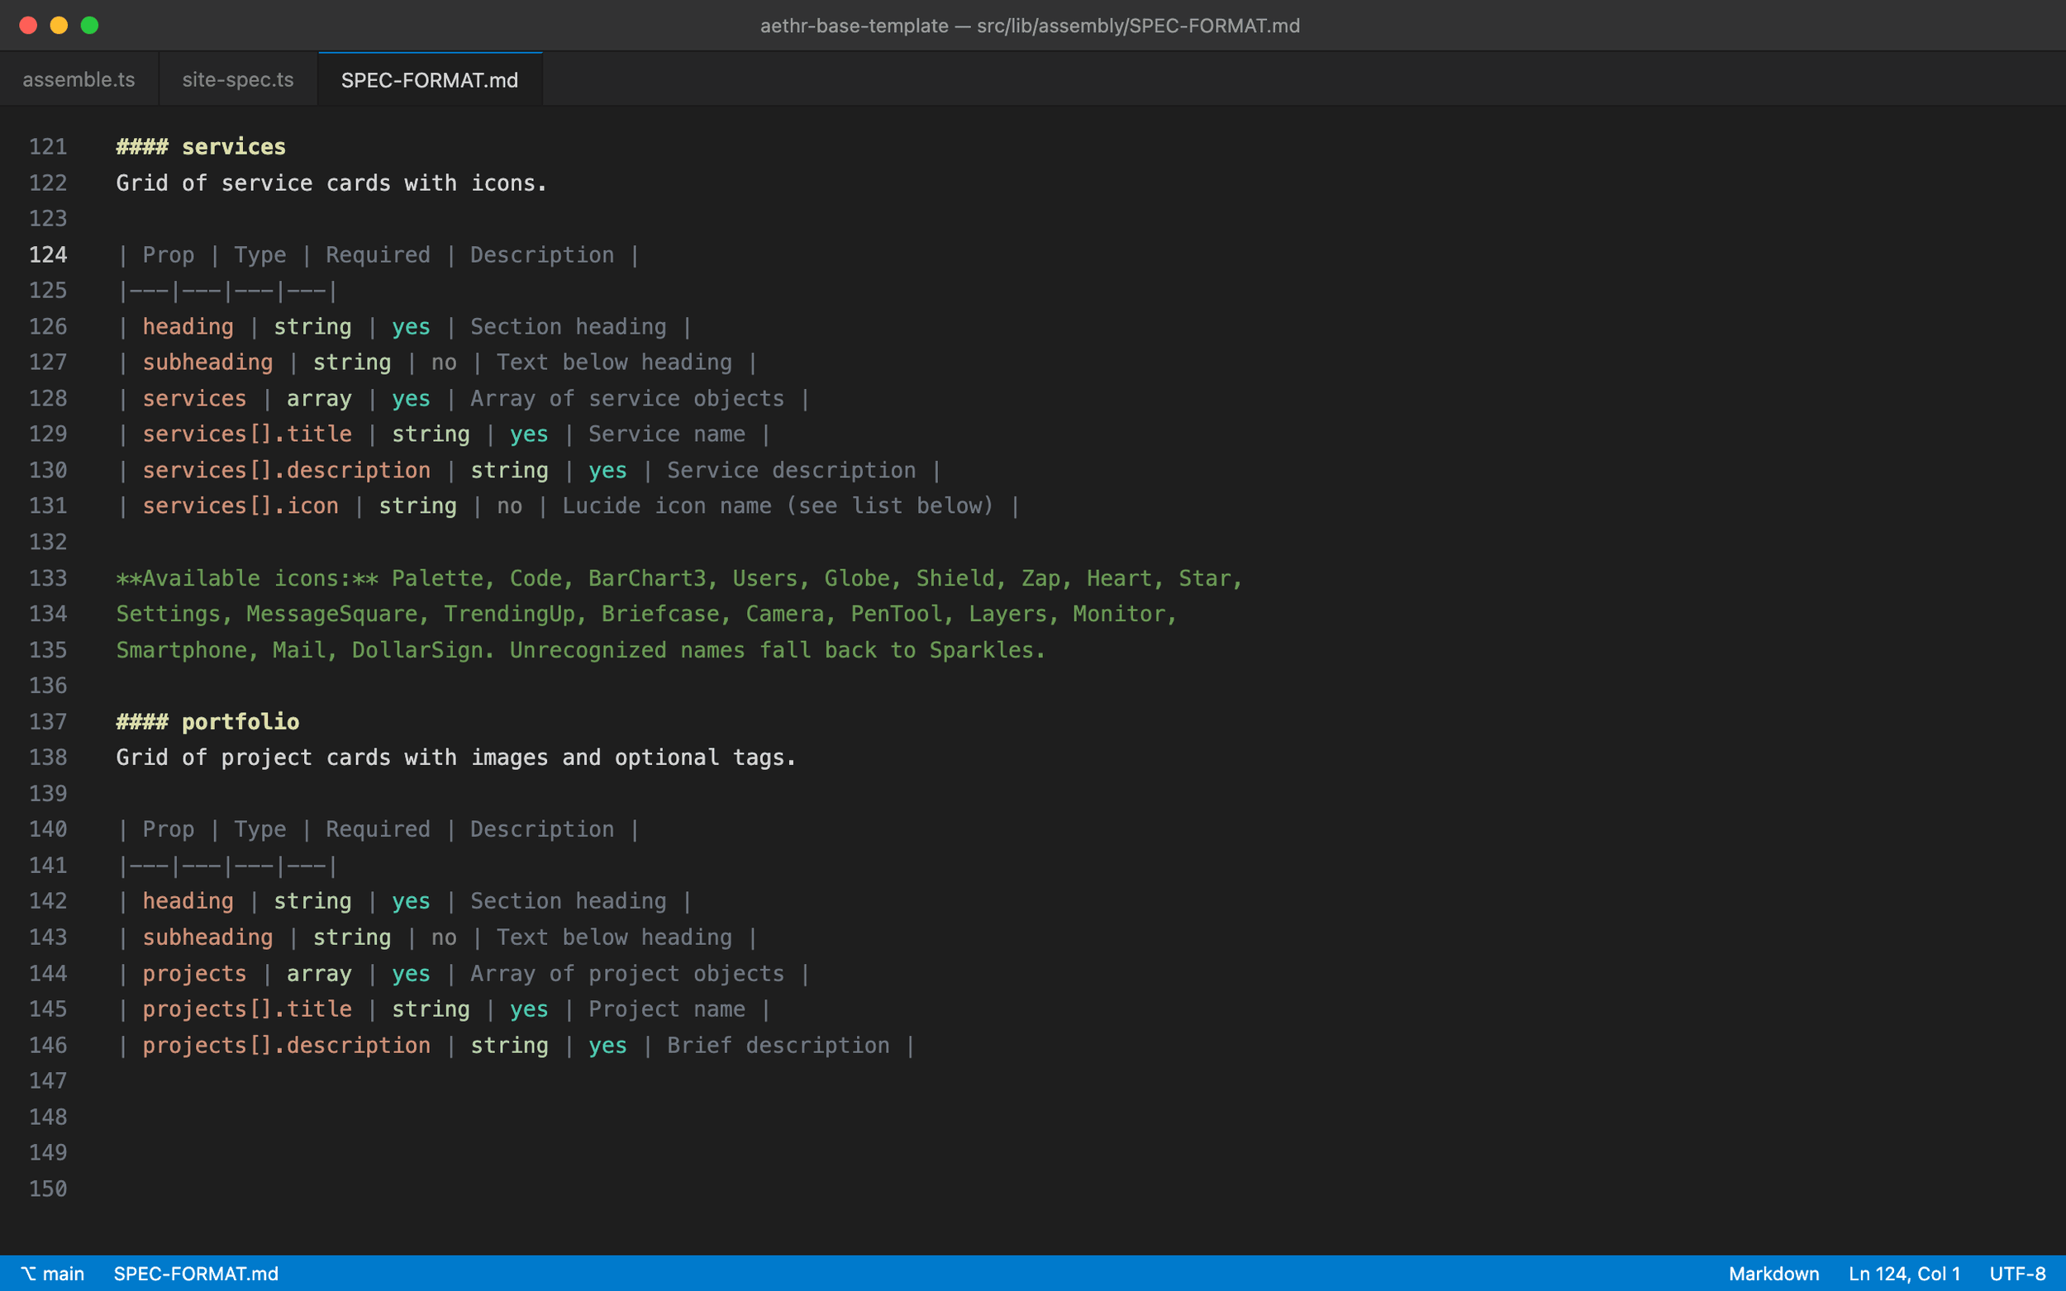Click 'Grid of project cards with images' line
2066x1291 pixels.
click(456, 757)
